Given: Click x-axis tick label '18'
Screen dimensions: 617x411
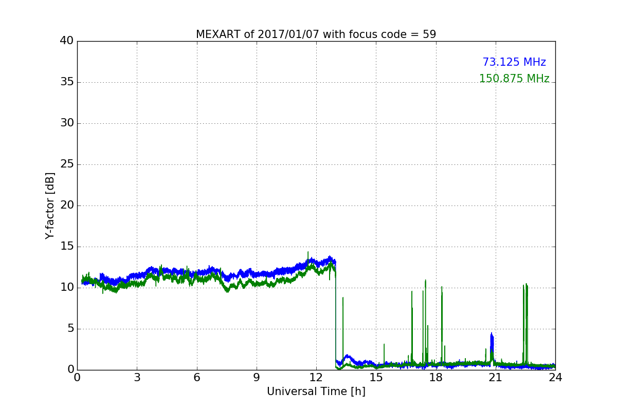Looking at the screenshot, I should click(x=435, y=378).
